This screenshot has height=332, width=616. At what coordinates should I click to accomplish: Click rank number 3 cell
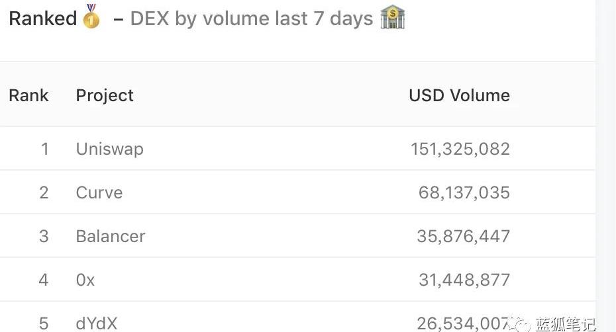44,236
